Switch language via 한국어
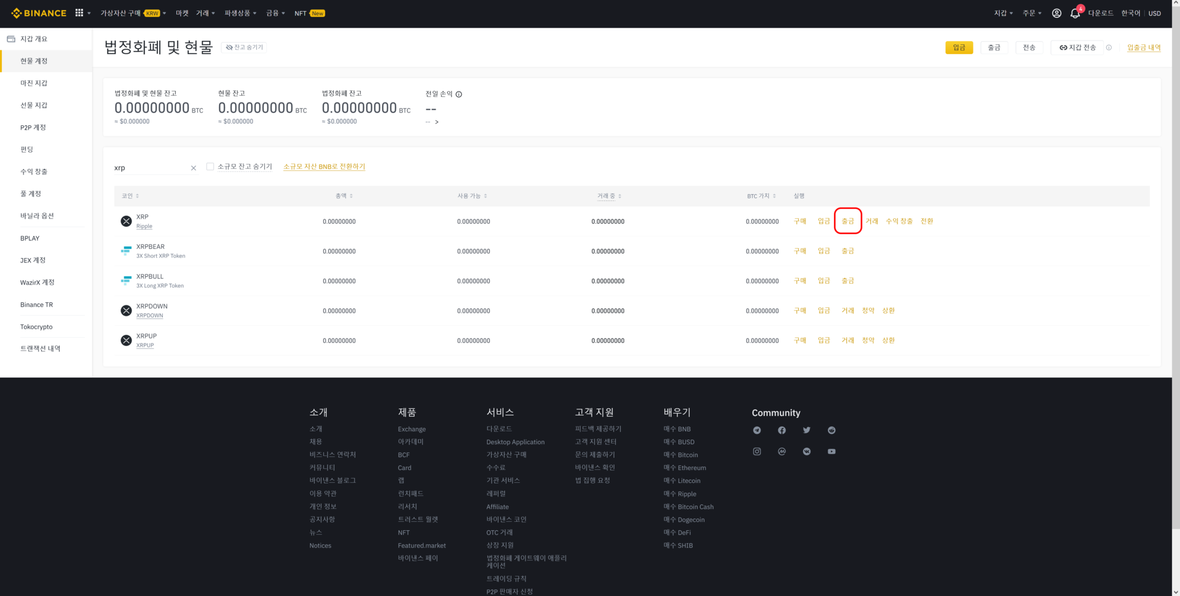This screenshot has width=1180, height=596. click(1130, 13)
